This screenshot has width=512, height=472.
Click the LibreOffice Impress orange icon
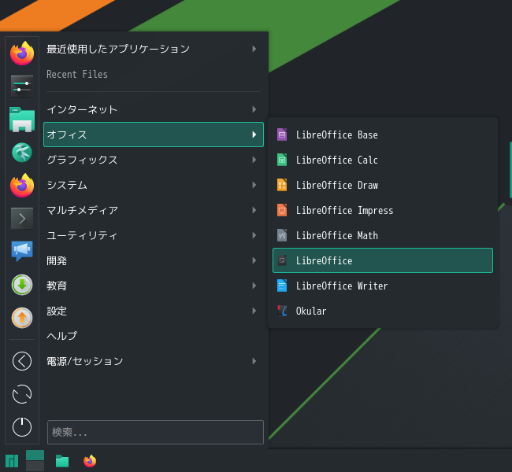[x=282, y=210]
